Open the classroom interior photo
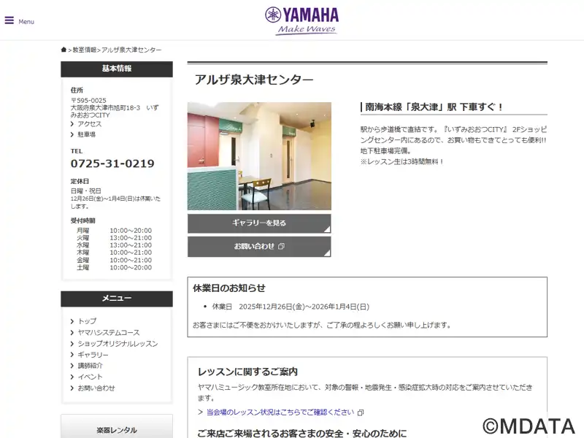Viewport: 584px width, 438px height. pyautogui.click(x=259, y=156)
